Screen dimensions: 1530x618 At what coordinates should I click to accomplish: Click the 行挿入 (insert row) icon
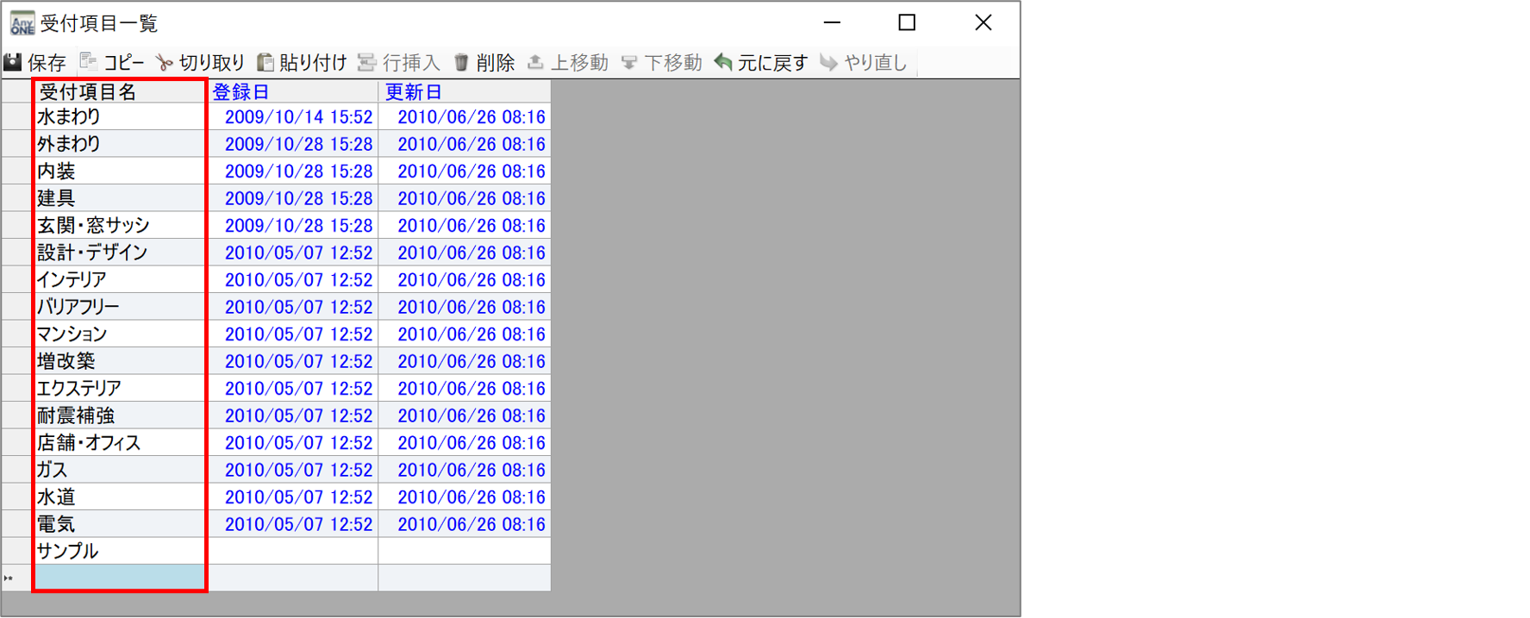coord(367,62)
